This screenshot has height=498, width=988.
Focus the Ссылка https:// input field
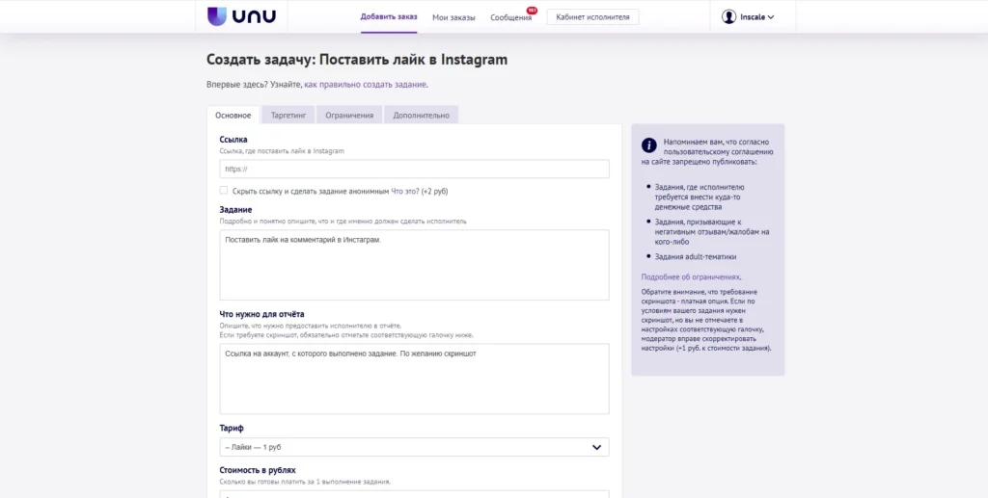coord(414,170)
